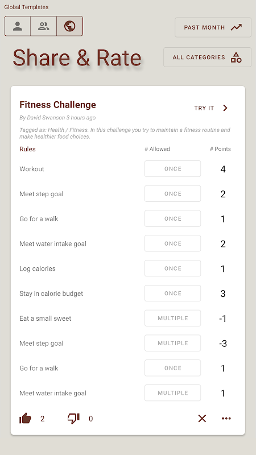Click the thumbs up like icon
Viewport: 256px width, 455px height.
point(25,419)
